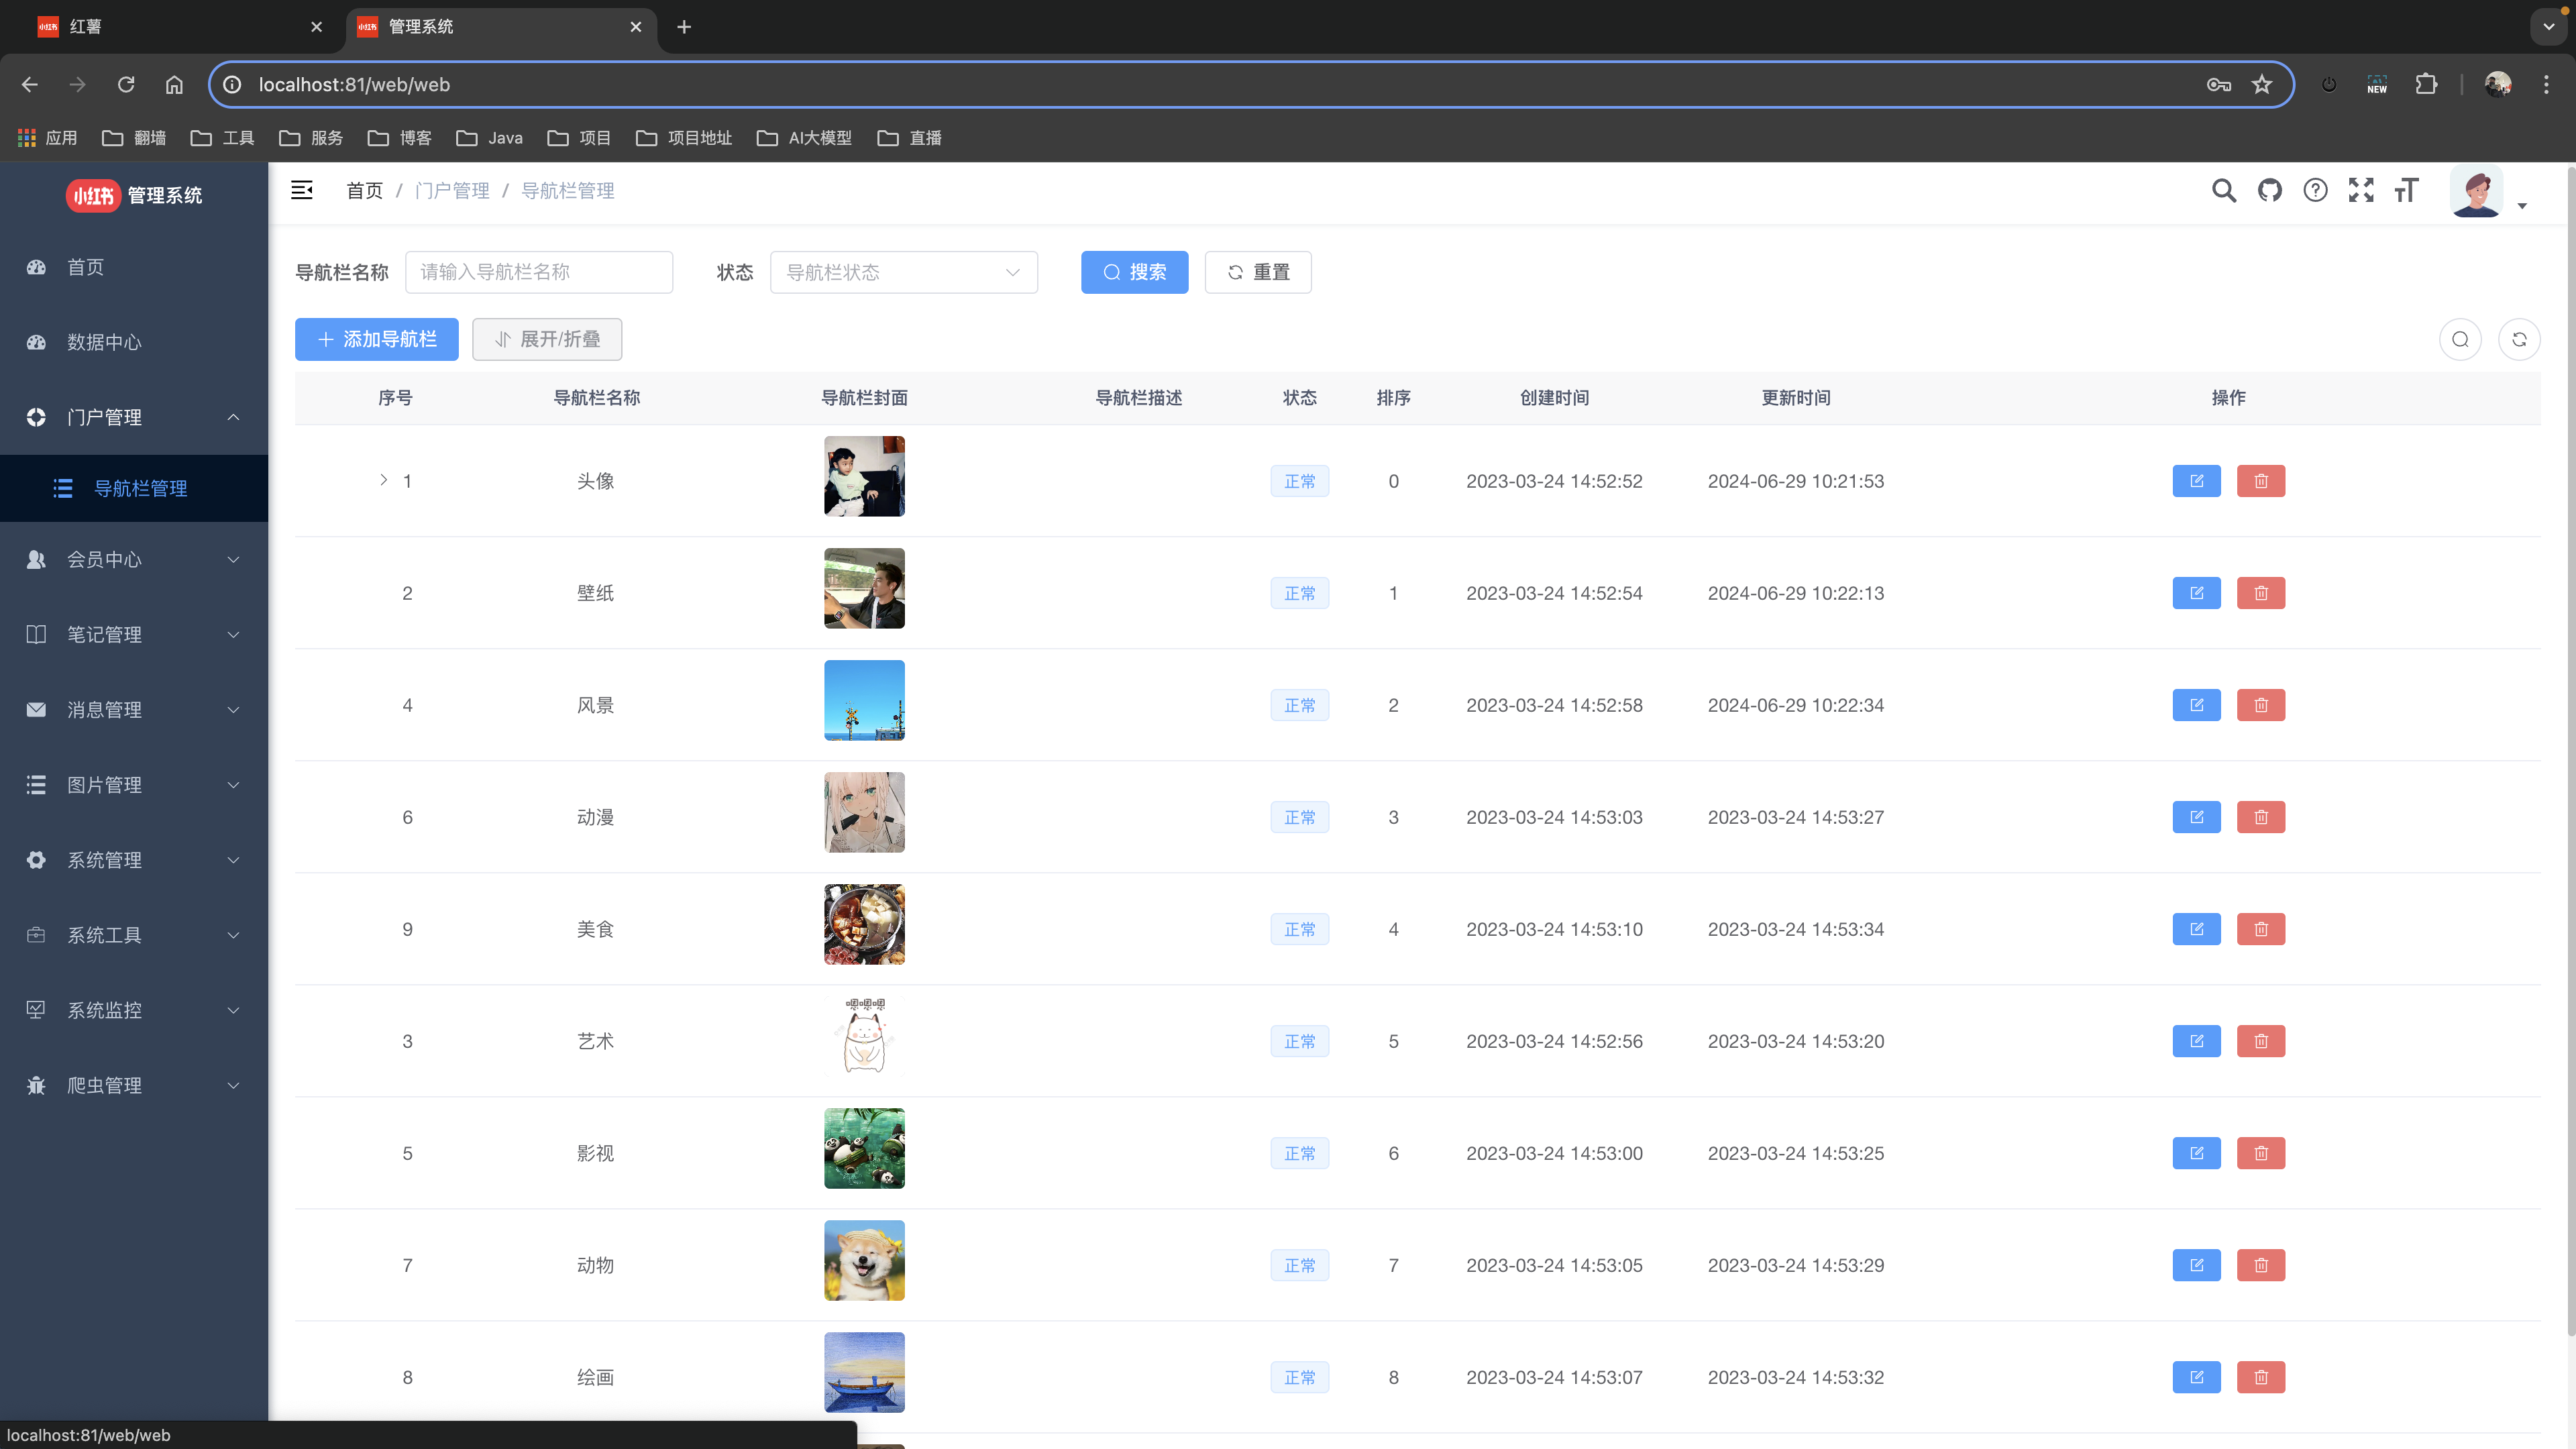Open the header search magnifier icon
This screenshot has width=2576, height=1449.
coord(2223,190)
